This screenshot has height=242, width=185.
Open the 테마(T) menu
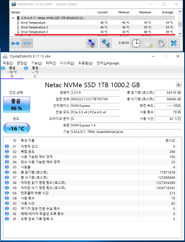[51, 63]
